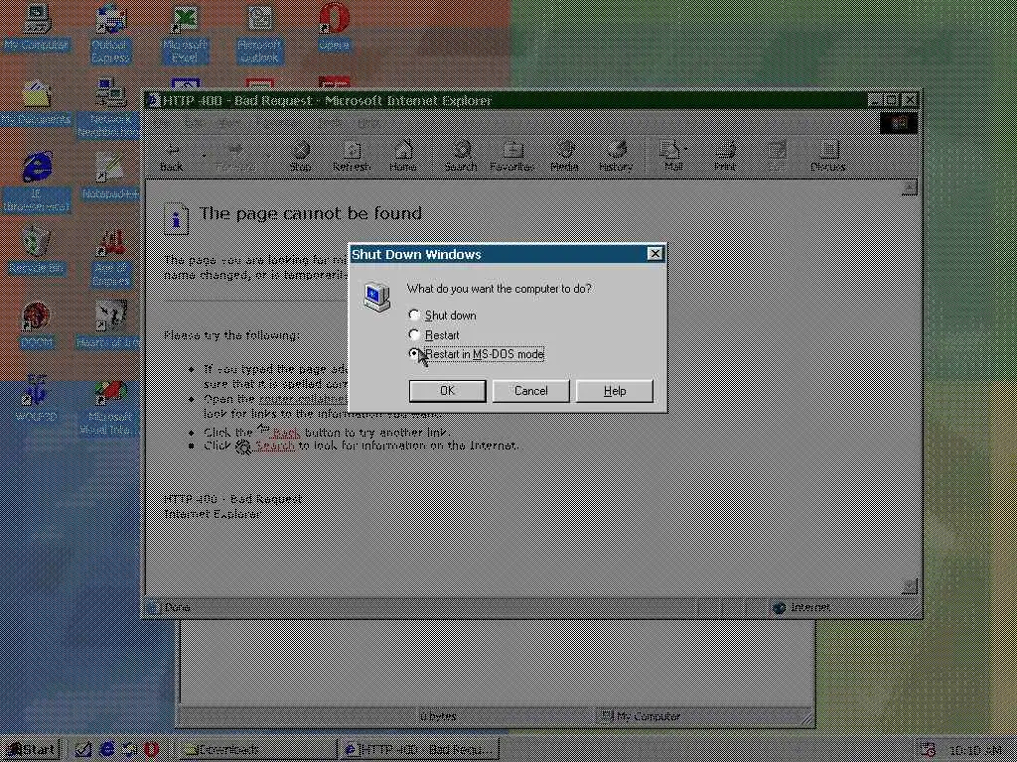Select Microsoft Excel desktop shortcut
Screen dimensions: 1017x762
click(x=185, y=35)
